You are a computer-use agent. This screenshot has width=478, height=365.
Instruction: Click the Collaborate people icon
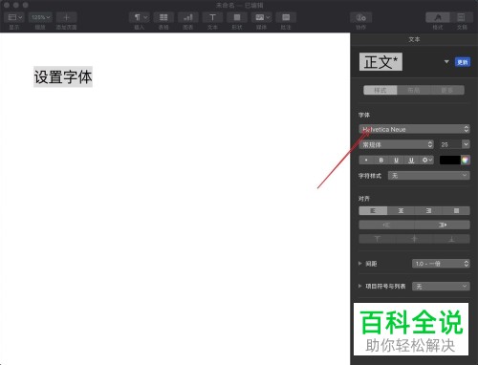tap(360, 17)
